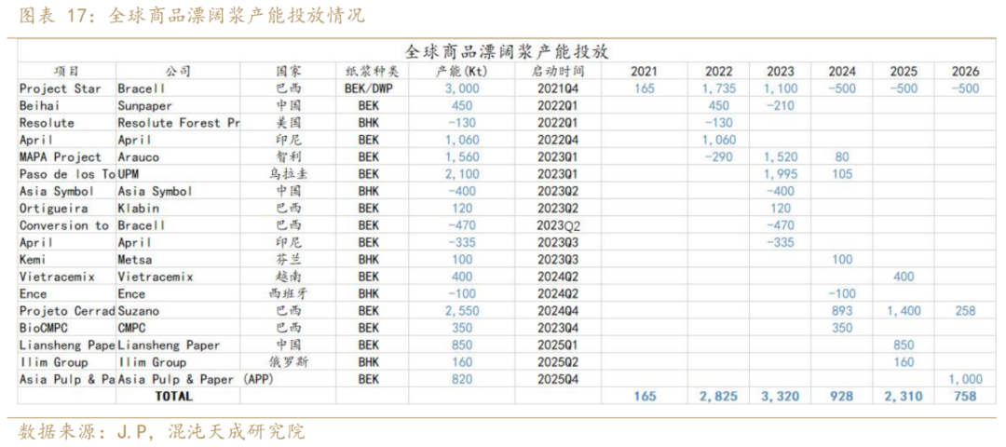Select the 'Metsa' company cell
This screenshot has width=1006, height=447.
(x=135, y=260)
